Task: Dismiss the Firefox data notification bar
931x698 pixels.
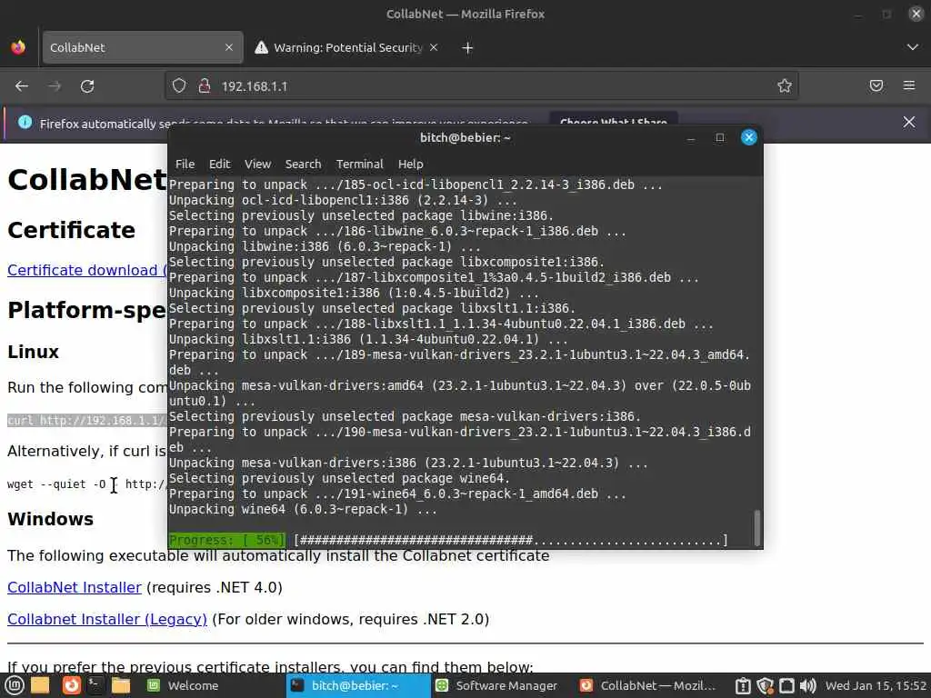Action: point(909,123)
